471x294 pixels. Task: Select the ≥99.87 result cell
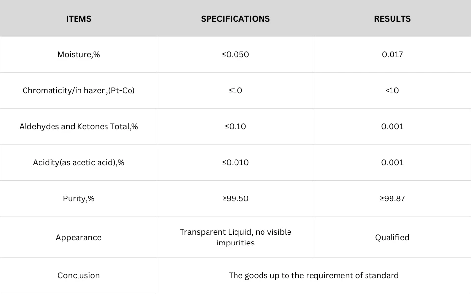392,198
